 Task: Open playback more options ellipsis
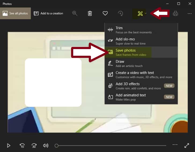pos(175,145)
